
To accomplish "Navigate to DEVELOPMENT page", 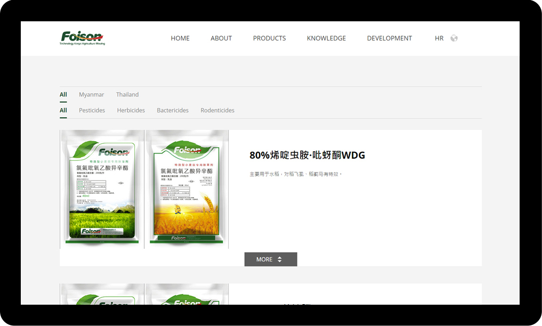I will pyautogui.click(x=389, y=38).
